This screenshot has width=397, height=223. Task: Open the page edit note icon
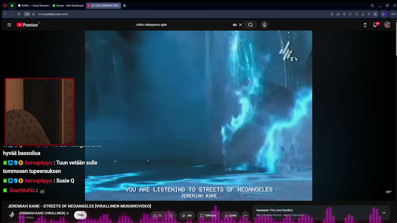click(332, 14)
